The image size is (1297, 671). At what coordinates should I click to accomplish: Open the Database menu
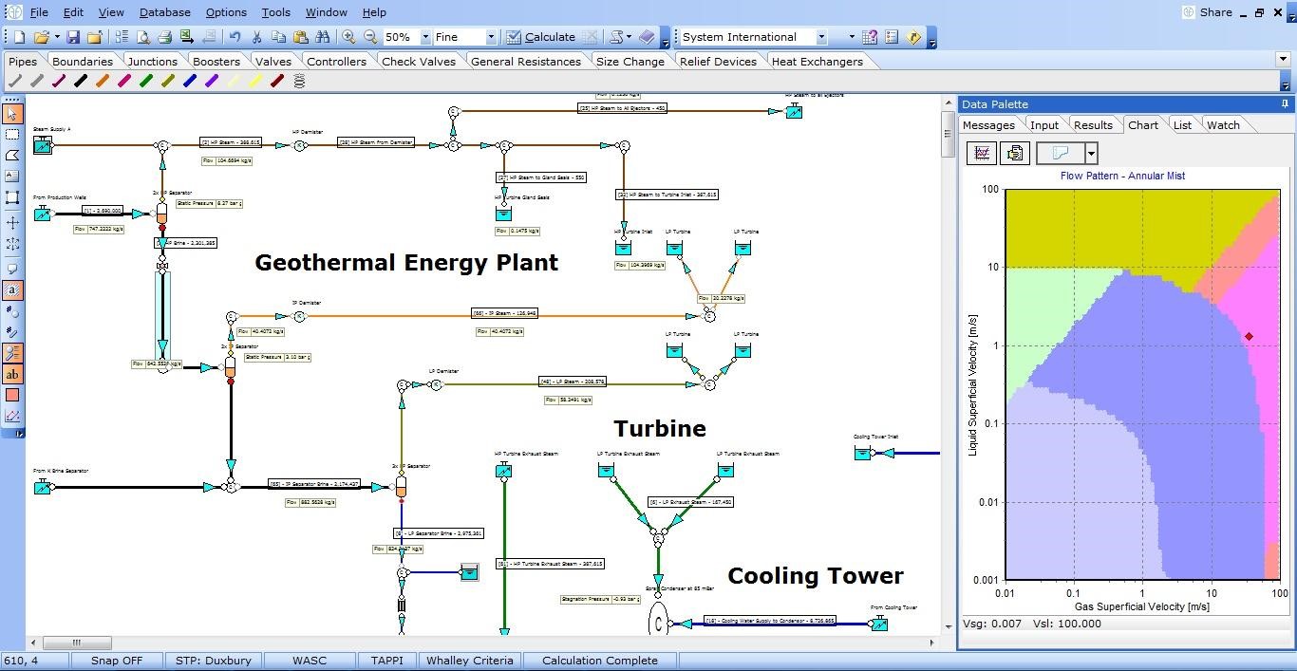[164, 12]
